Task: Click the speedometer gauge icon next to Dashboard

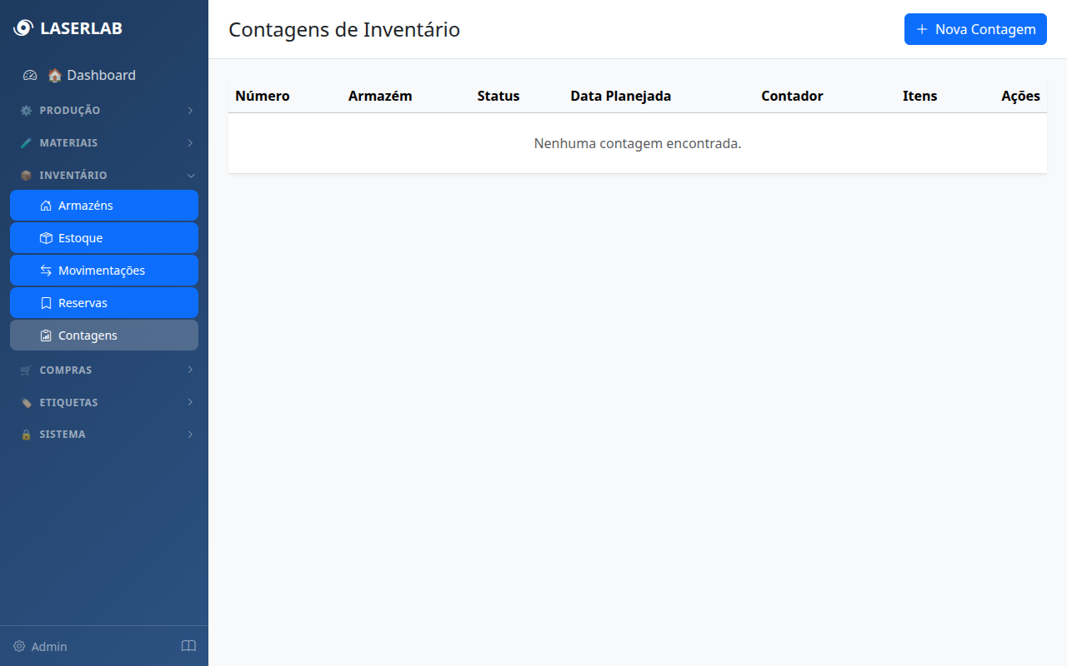Action: point(29,75)
